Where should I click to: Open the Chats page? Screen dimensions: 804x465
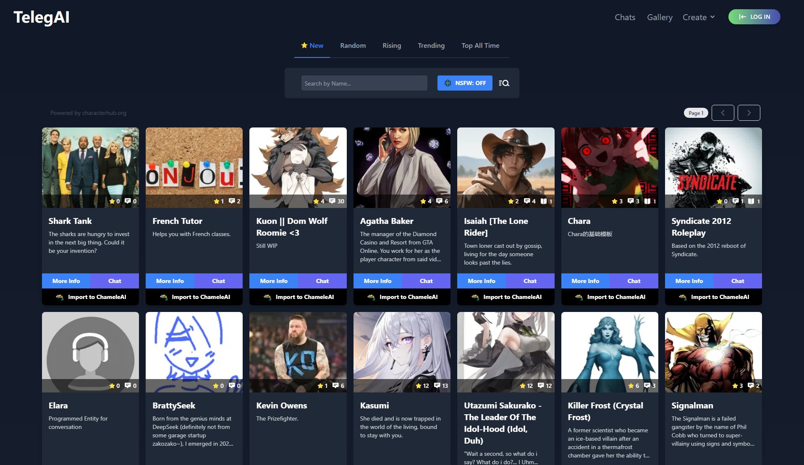tap(625, 17)
